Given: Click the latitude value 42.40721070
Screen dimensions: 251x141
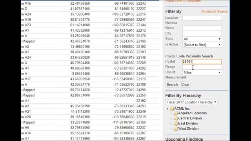Looking at the screenshot, I should (x=80, y=41).
